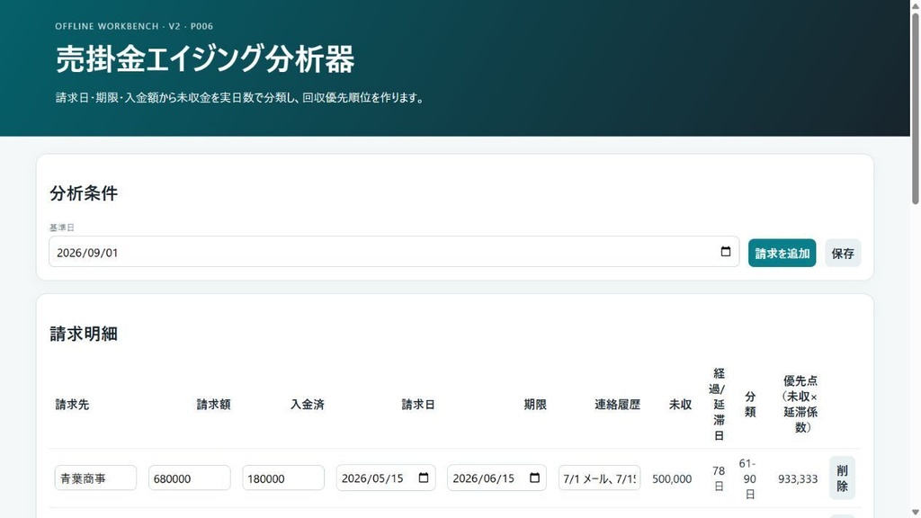Click the 請求明細 section heading
The image size is (921, 518).
[x=84, y=334]
